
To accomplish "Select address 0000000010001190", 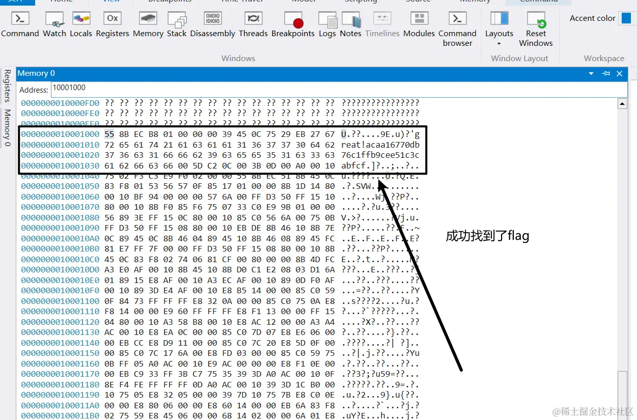I will 60,395.
